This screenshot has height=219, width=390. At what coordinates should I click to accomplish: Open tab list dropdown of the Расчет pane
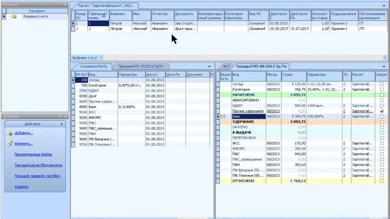point(385,5)
